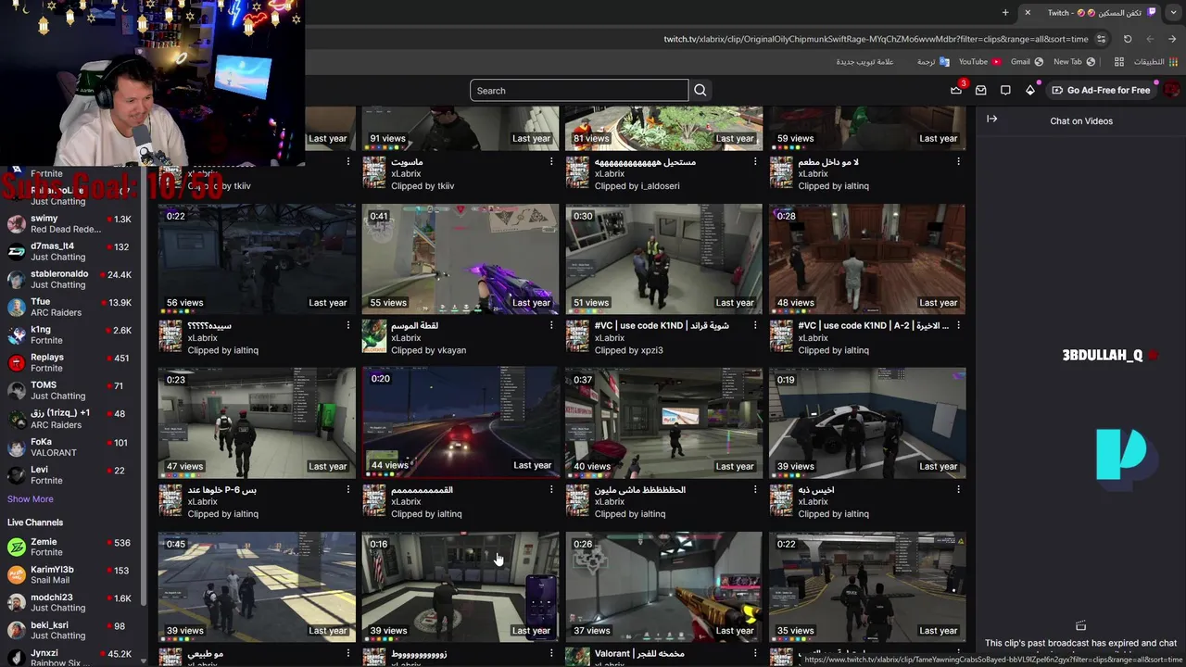
Task: Play the 0:41 Valorant clip with 55 views
Action: tap(461, 259)
